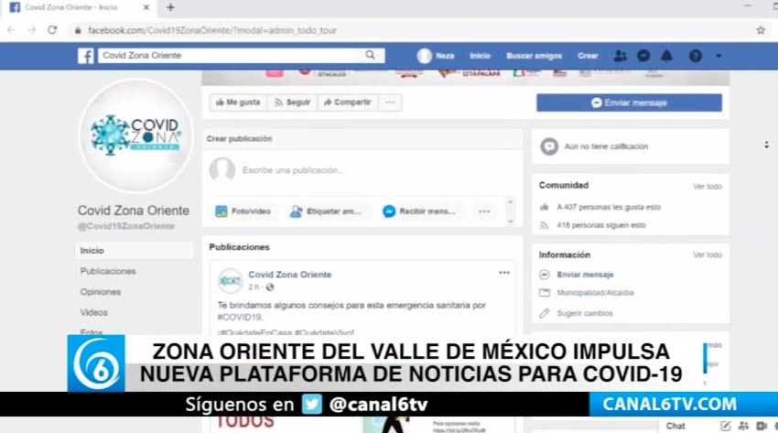Open notifications bell icon
Screen dimensions: 778x433
[x=667, y=56]
